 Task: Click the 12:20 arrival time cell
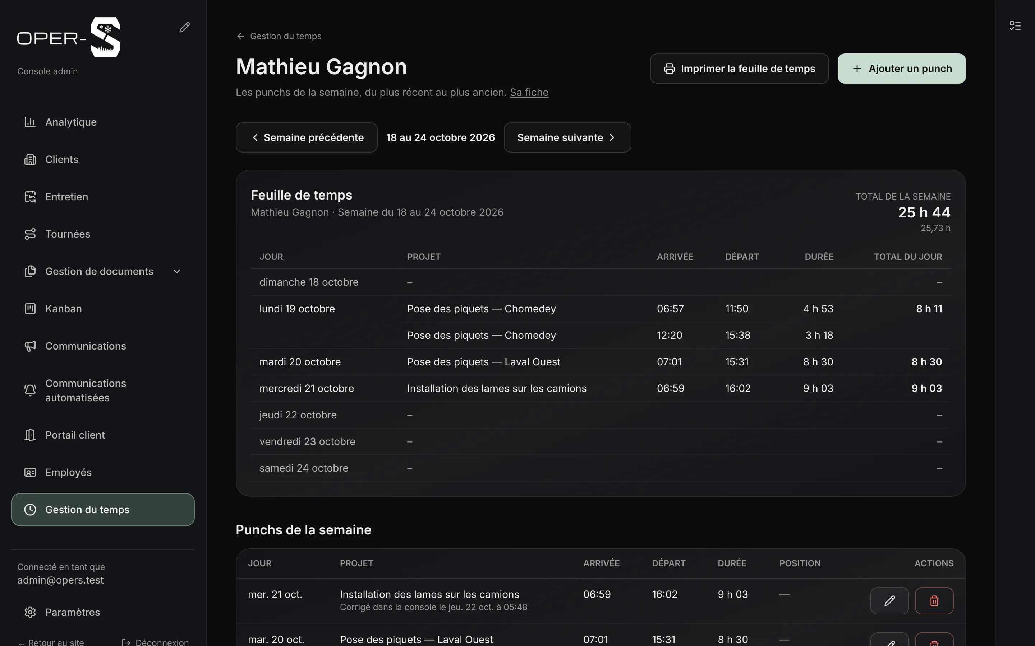coord(669,336)
